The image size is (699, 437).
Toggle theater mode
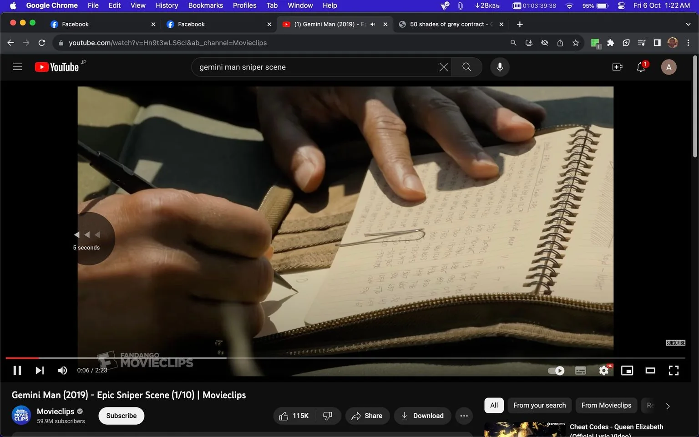coord(650,371)
